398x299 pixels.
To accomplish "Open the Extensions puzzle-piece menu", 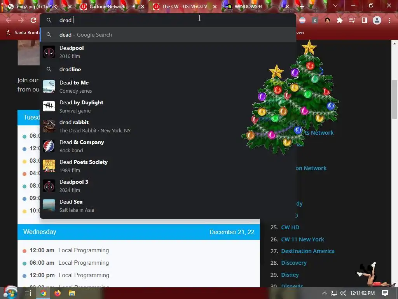I will point(340,20).
